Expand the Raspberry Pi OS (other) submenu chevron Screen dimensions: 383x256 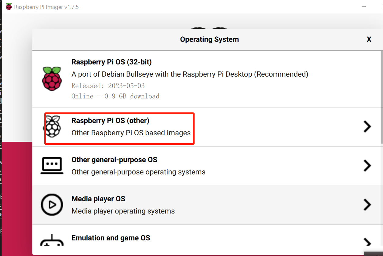click(x=367, y=126)
